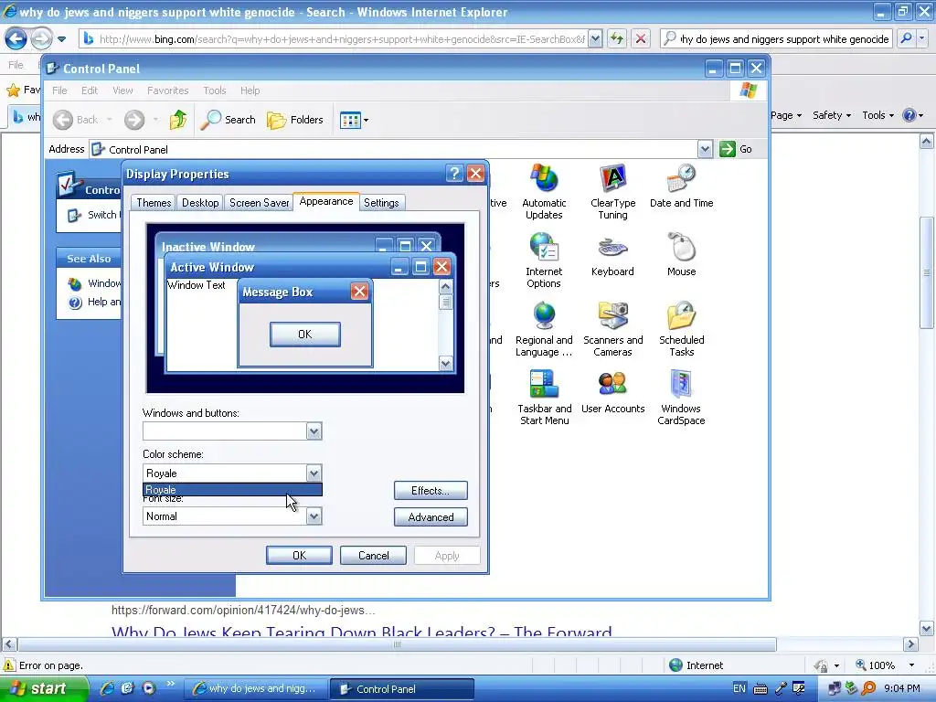Open the Color scheme dropdown arrow
The width and height of the screenshot is (936, 702).
(x=314, y=473)
